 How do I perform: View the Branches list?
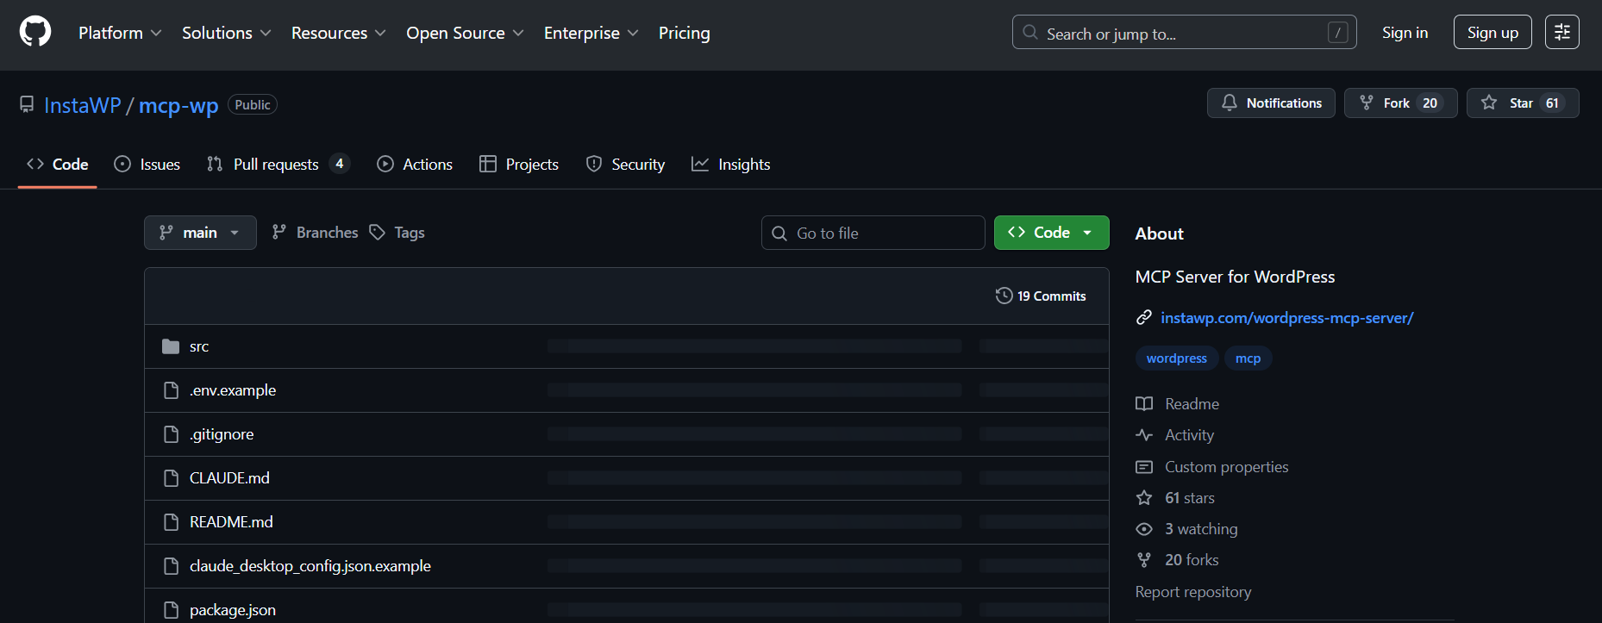(x=316, y=233)
